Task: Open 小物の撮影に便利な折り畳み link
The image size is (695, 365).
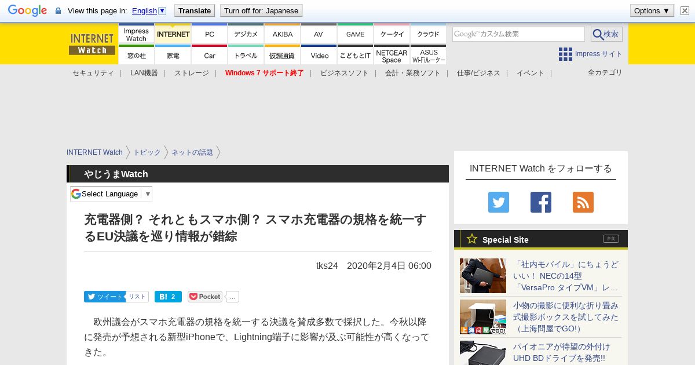Action: coord(566,317)
